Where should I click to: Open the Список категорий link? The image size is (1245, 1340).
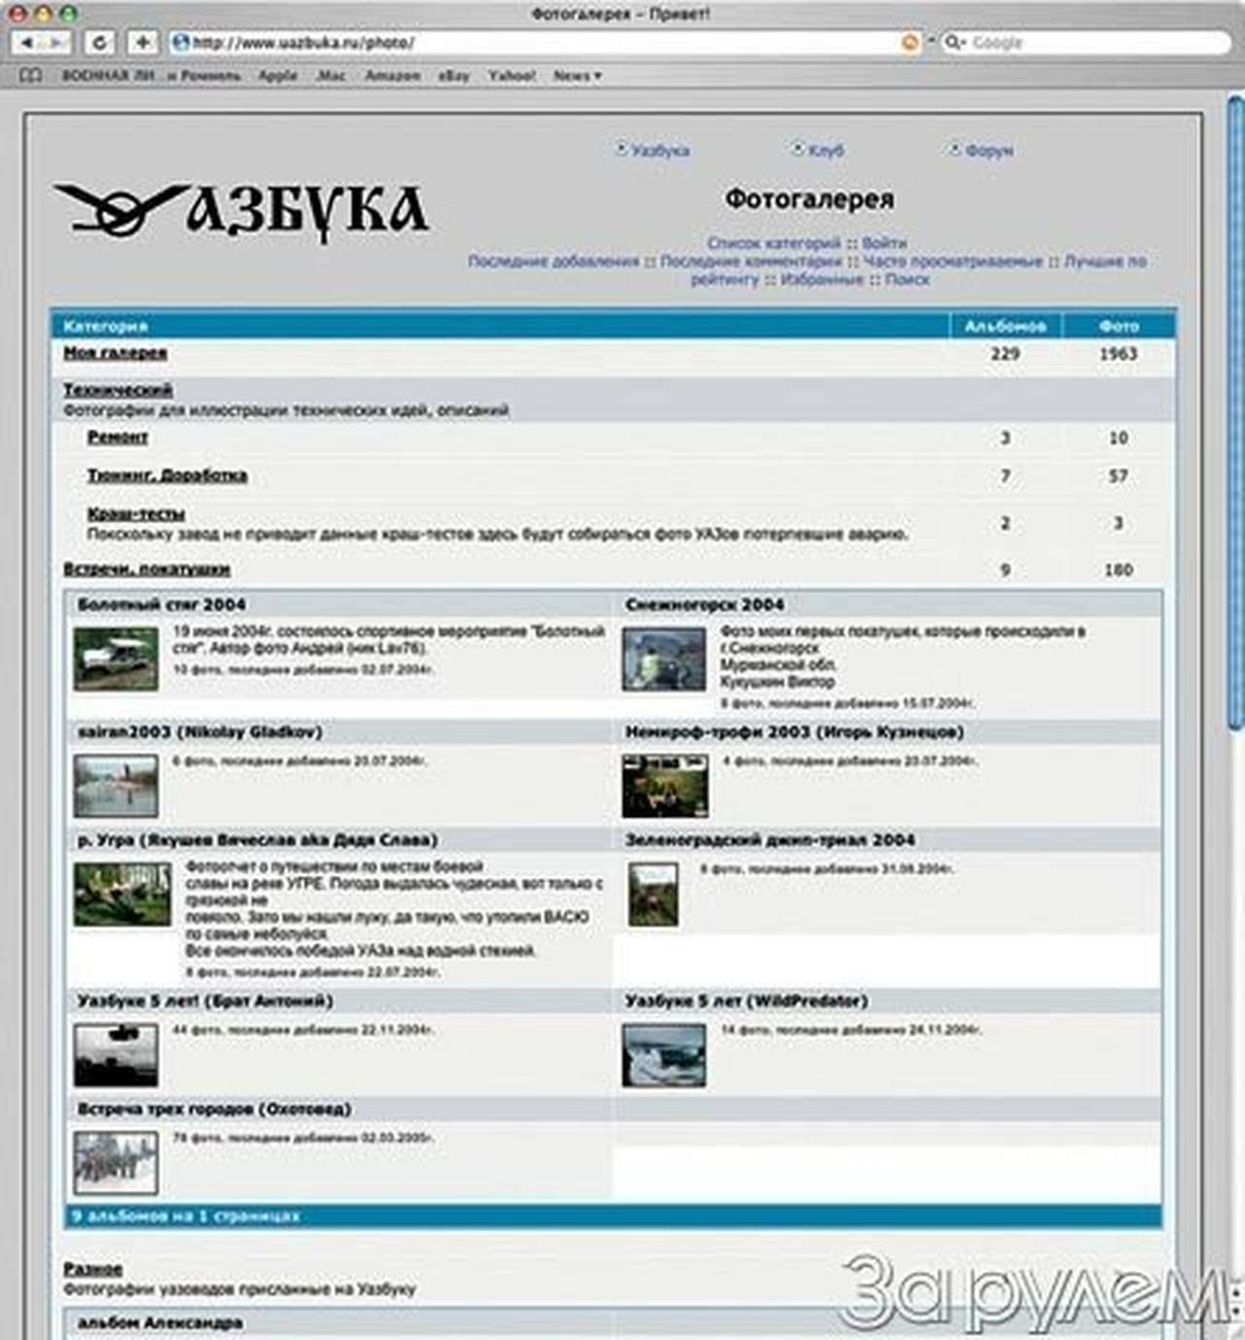[x=773, y=242]
